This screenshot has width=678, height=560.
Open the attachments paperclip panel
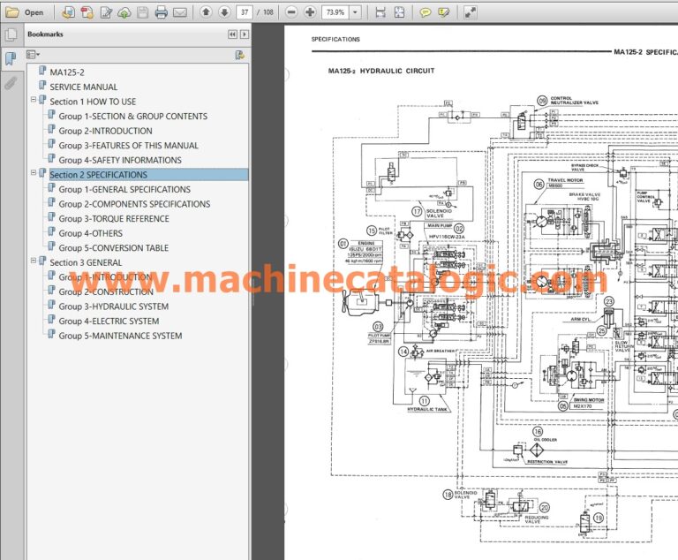tap(11, 83)
